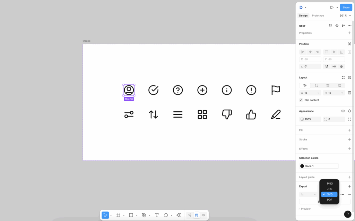
Task: Open the file name dropdown next to D
Action: pyautogui.click(x=305, y=8)
